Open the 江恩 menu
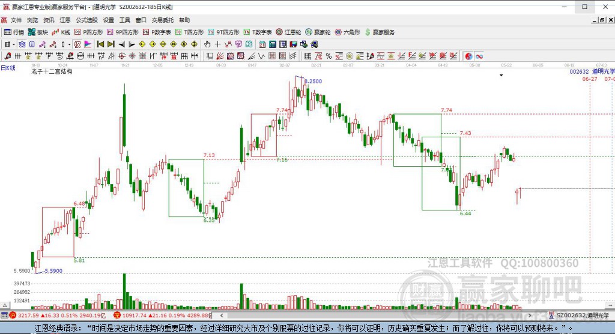Image resolution: width=615 pixels, height=334 pixels. click(x=65, y=20)
